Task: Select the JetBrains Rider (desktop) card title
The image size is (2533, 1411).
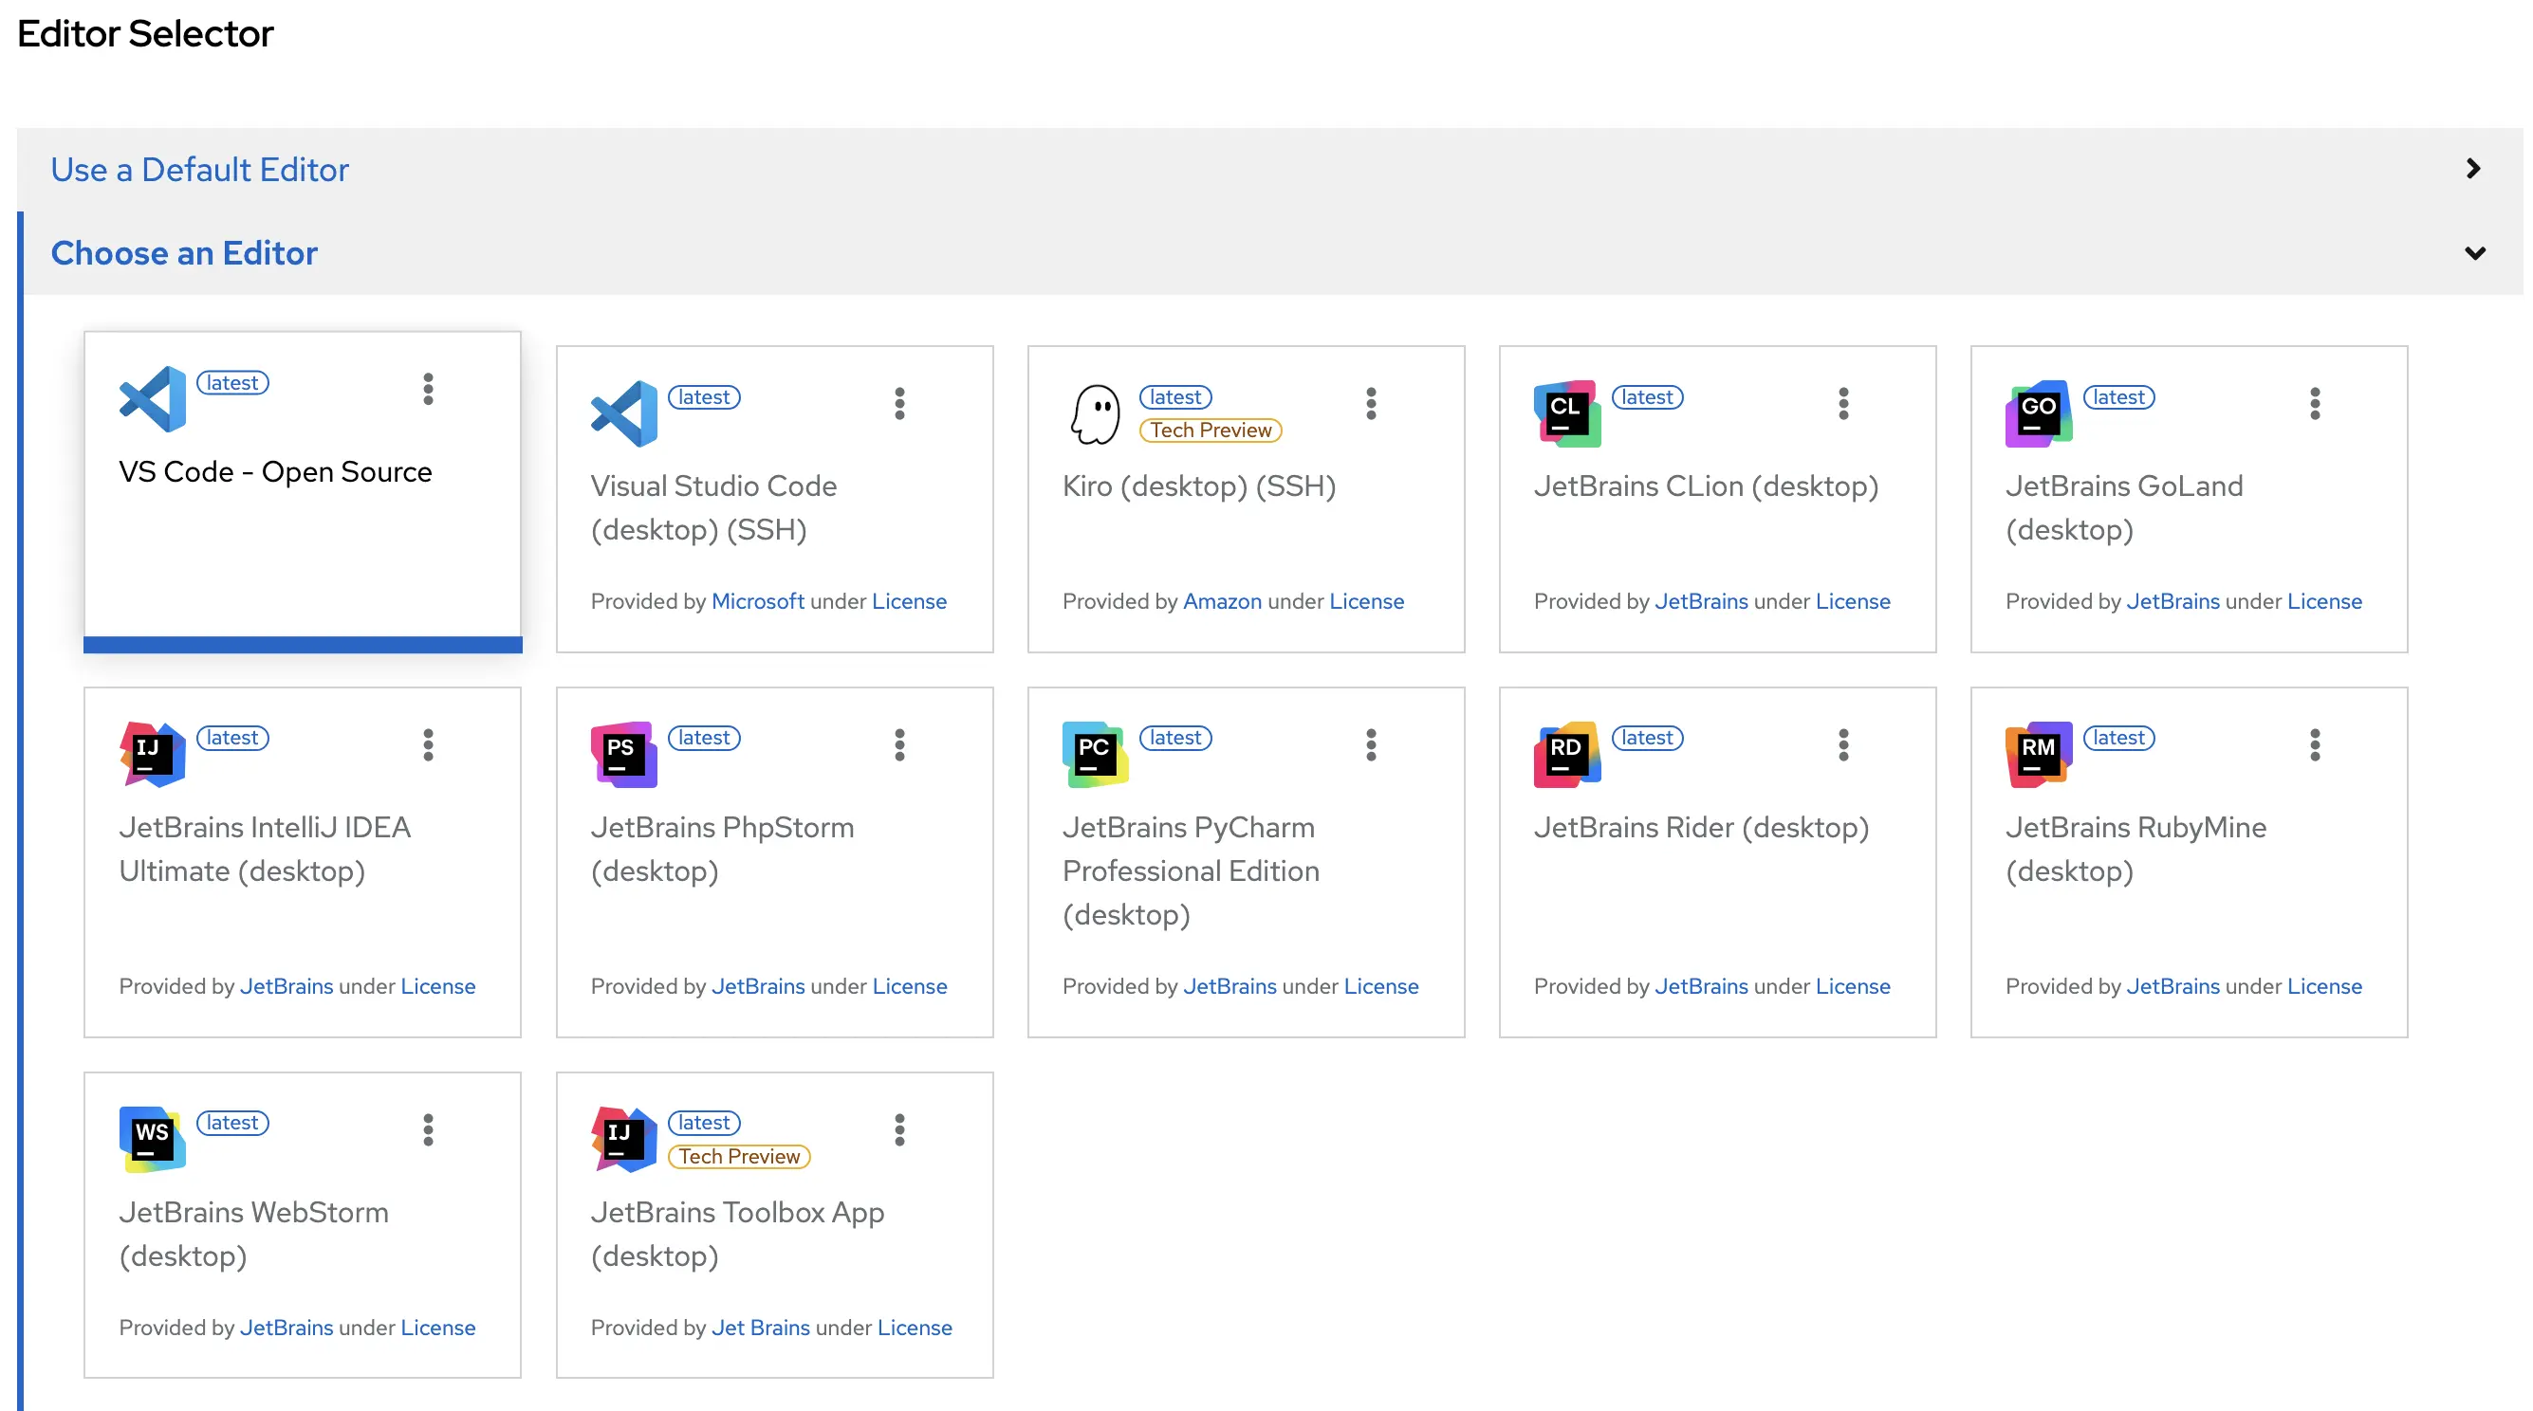Action: coord(1701,827)
